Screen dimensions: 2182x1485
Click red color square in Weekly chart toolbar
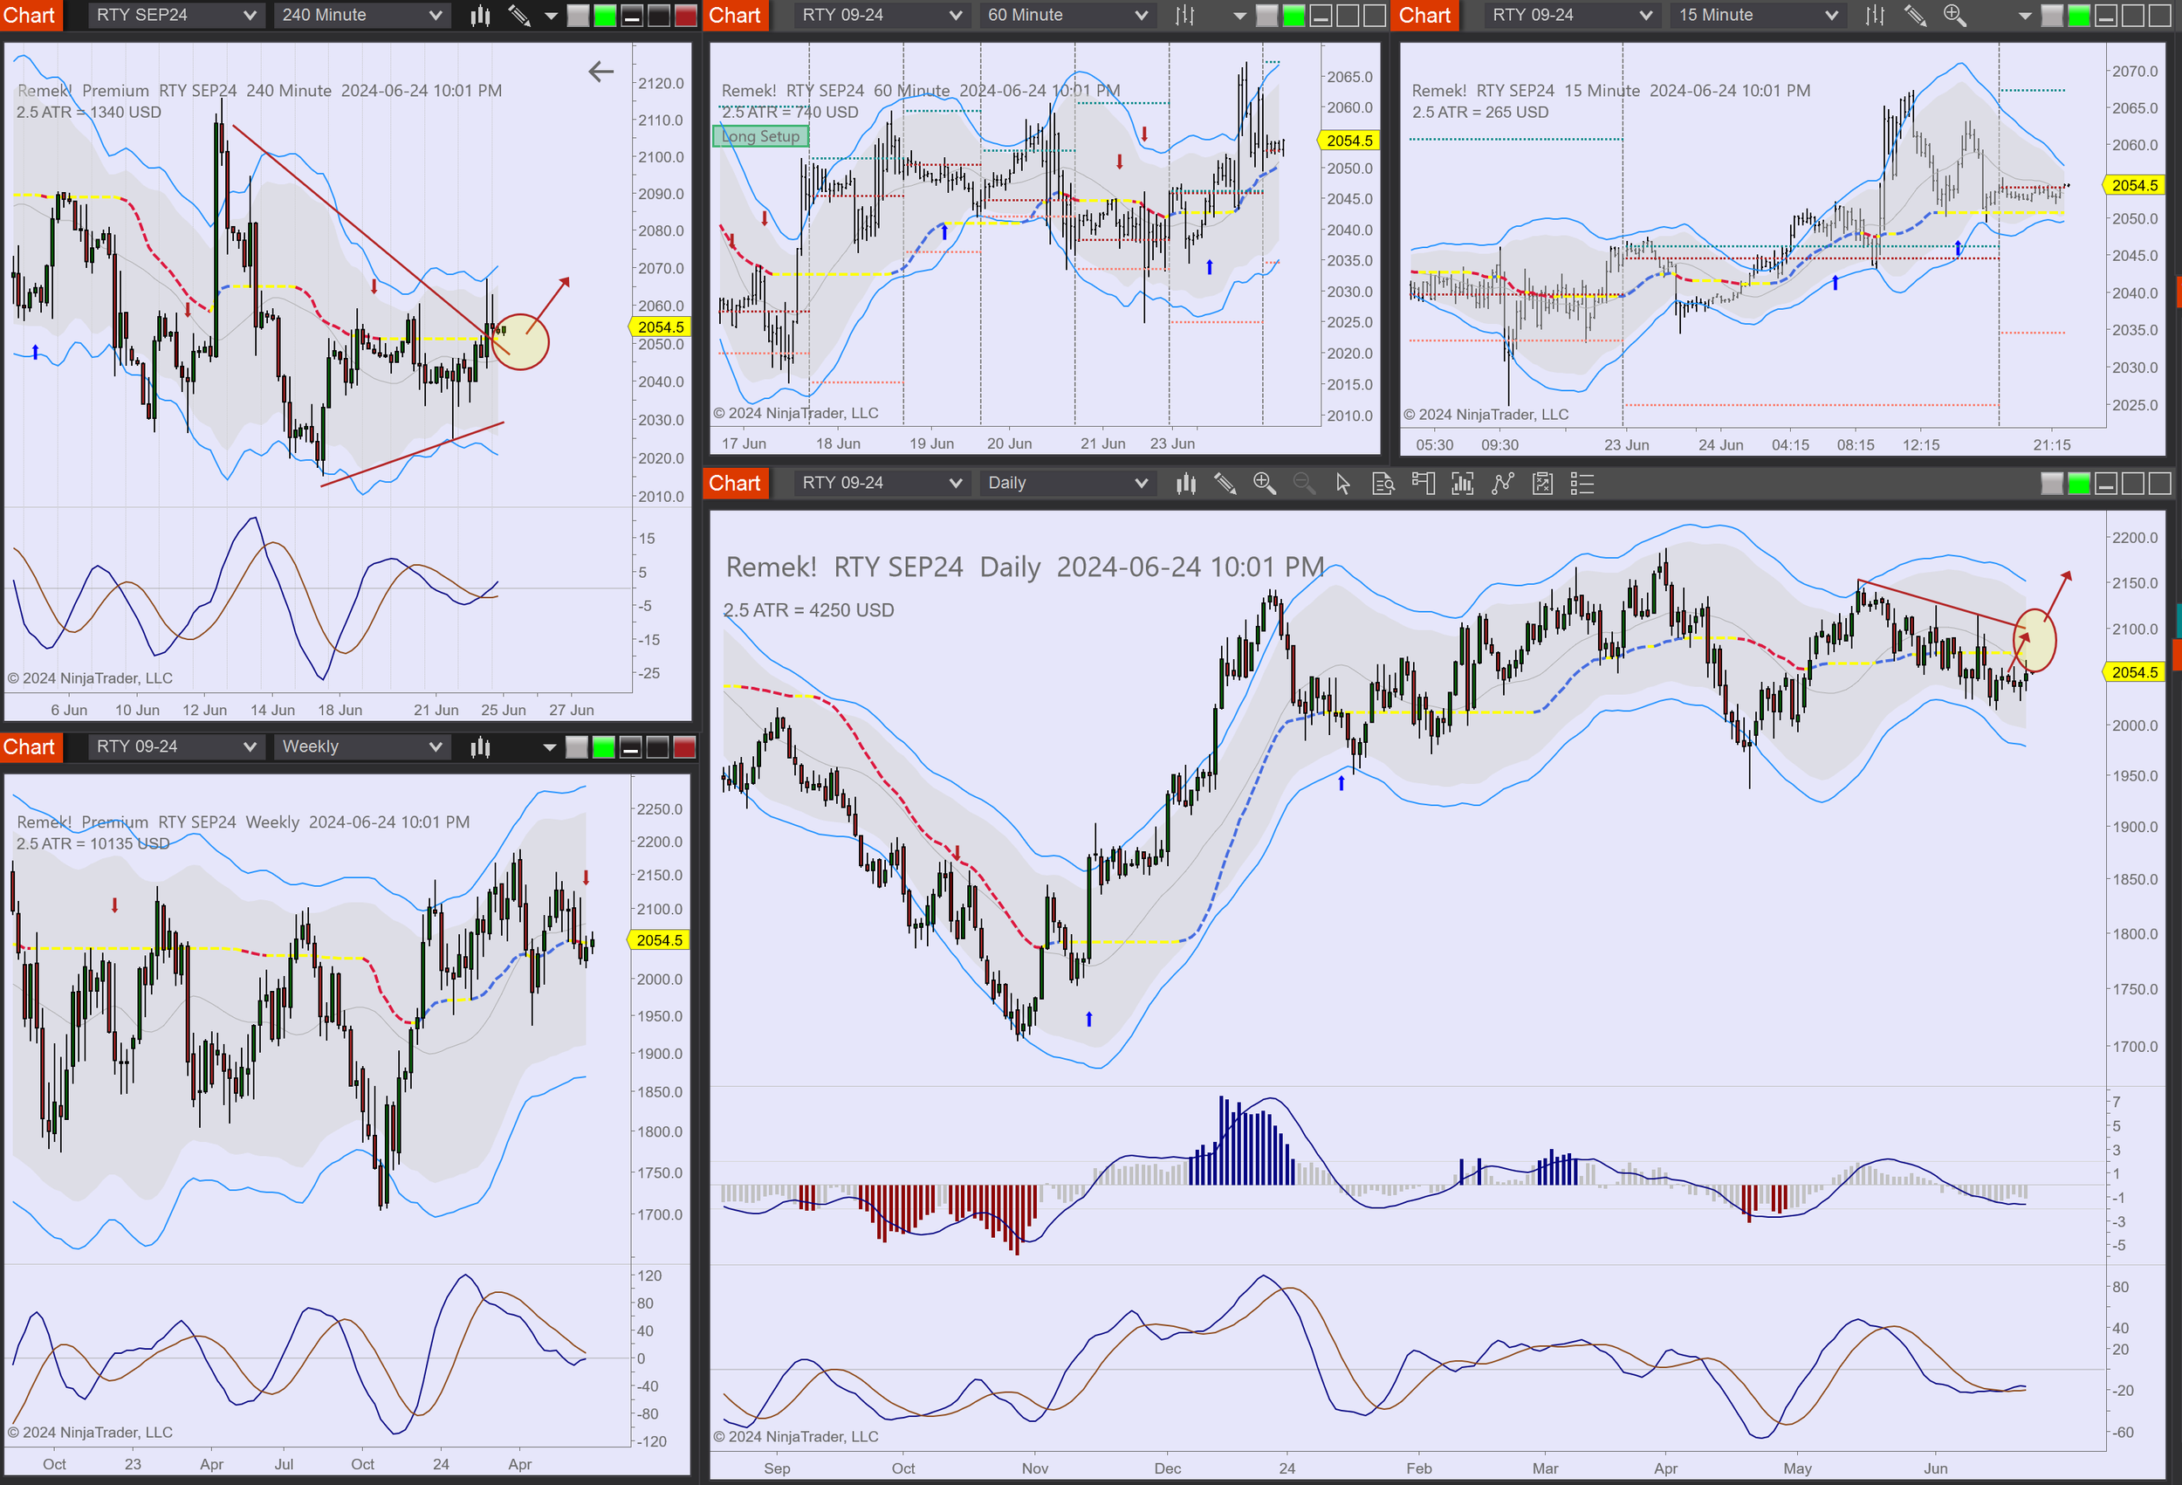tap(684, 746)
